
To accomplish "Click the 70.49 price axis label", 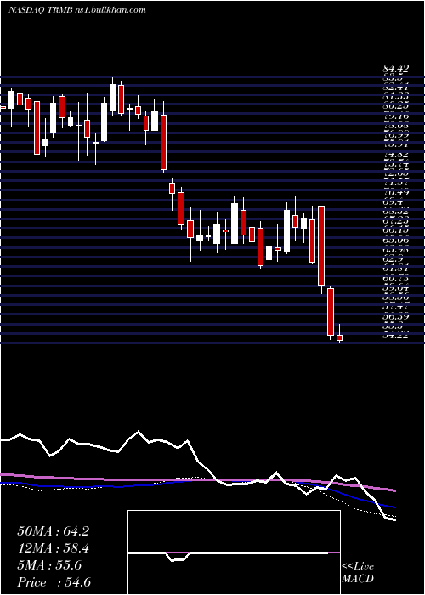I will [x=396, y=193].
